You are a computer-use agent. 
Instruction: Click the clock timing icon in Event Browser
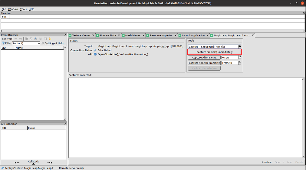pyautogui.click(x=31, y=39)
